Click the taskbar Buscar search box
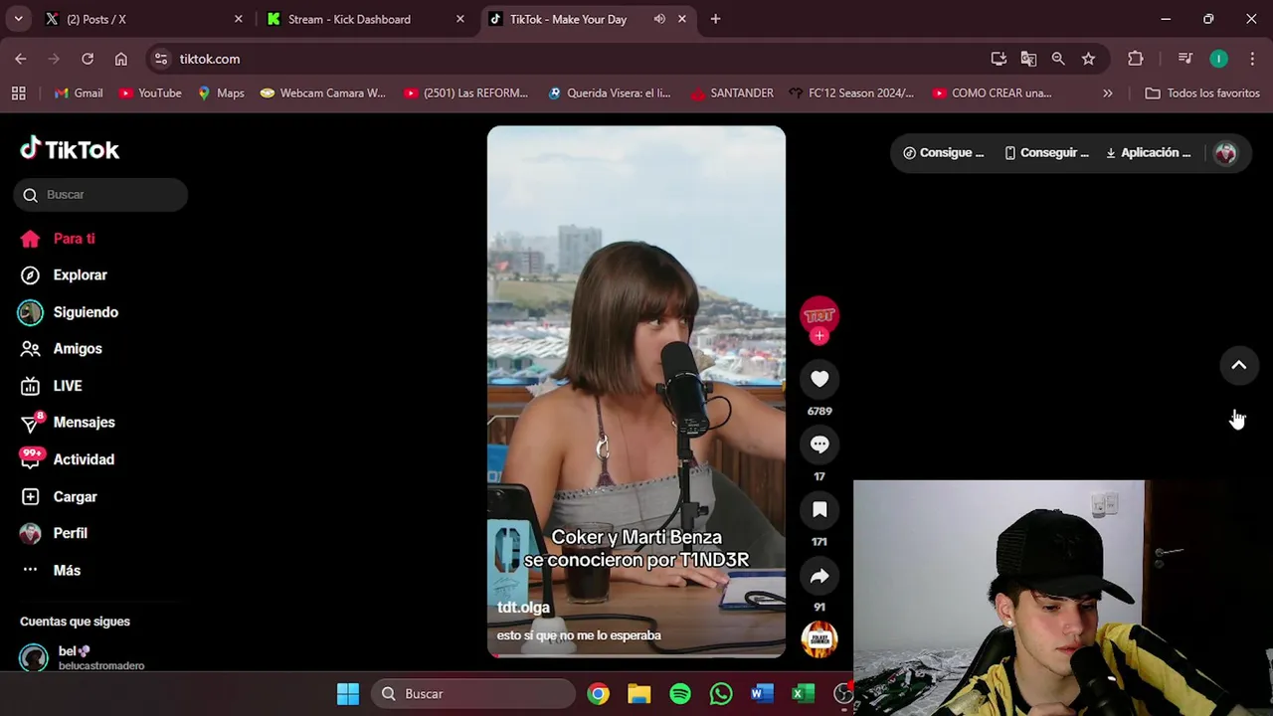Viewport: 1273px width, 716px height. [x=474, y=694]
